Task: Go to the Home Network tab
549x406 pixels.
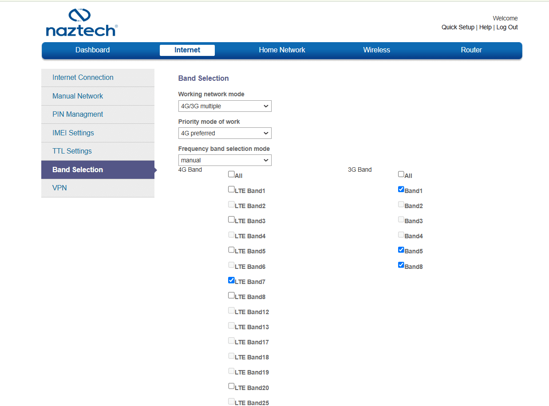Action: 282,50
